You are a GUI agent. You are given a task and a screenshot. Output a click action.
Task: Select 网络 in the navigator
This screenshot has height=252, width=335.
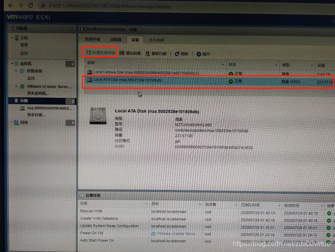pyautogui.click(x=24, y=123)
